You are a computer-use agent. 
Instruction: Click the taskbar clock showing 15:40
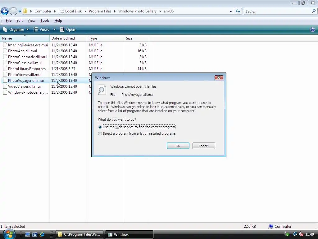click(x=310, y=234)
